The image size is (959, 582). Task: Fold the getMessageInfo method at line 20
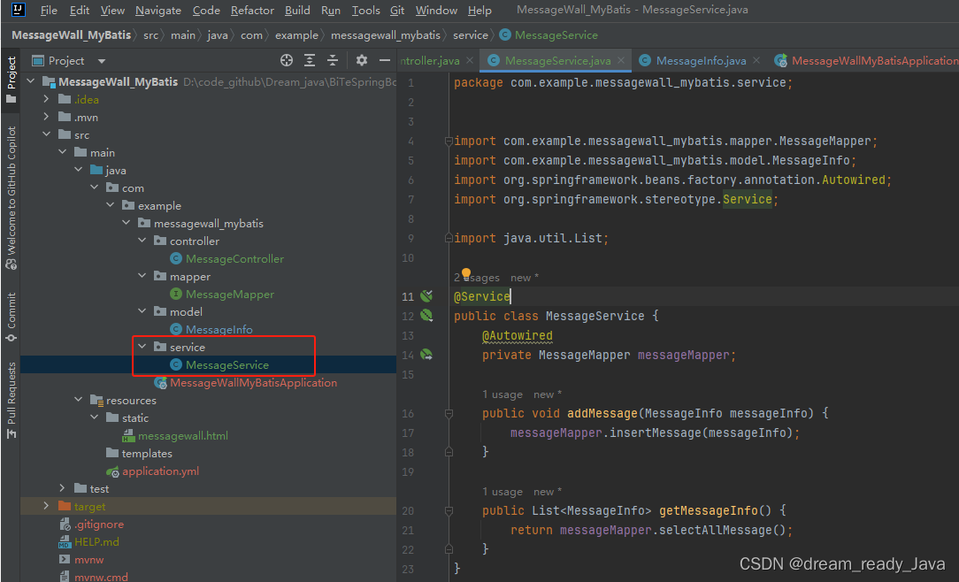[449, 511]
